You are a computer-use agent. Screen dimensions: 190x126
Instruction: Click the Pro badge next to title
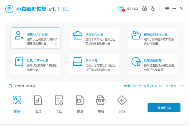coord(65,9)
